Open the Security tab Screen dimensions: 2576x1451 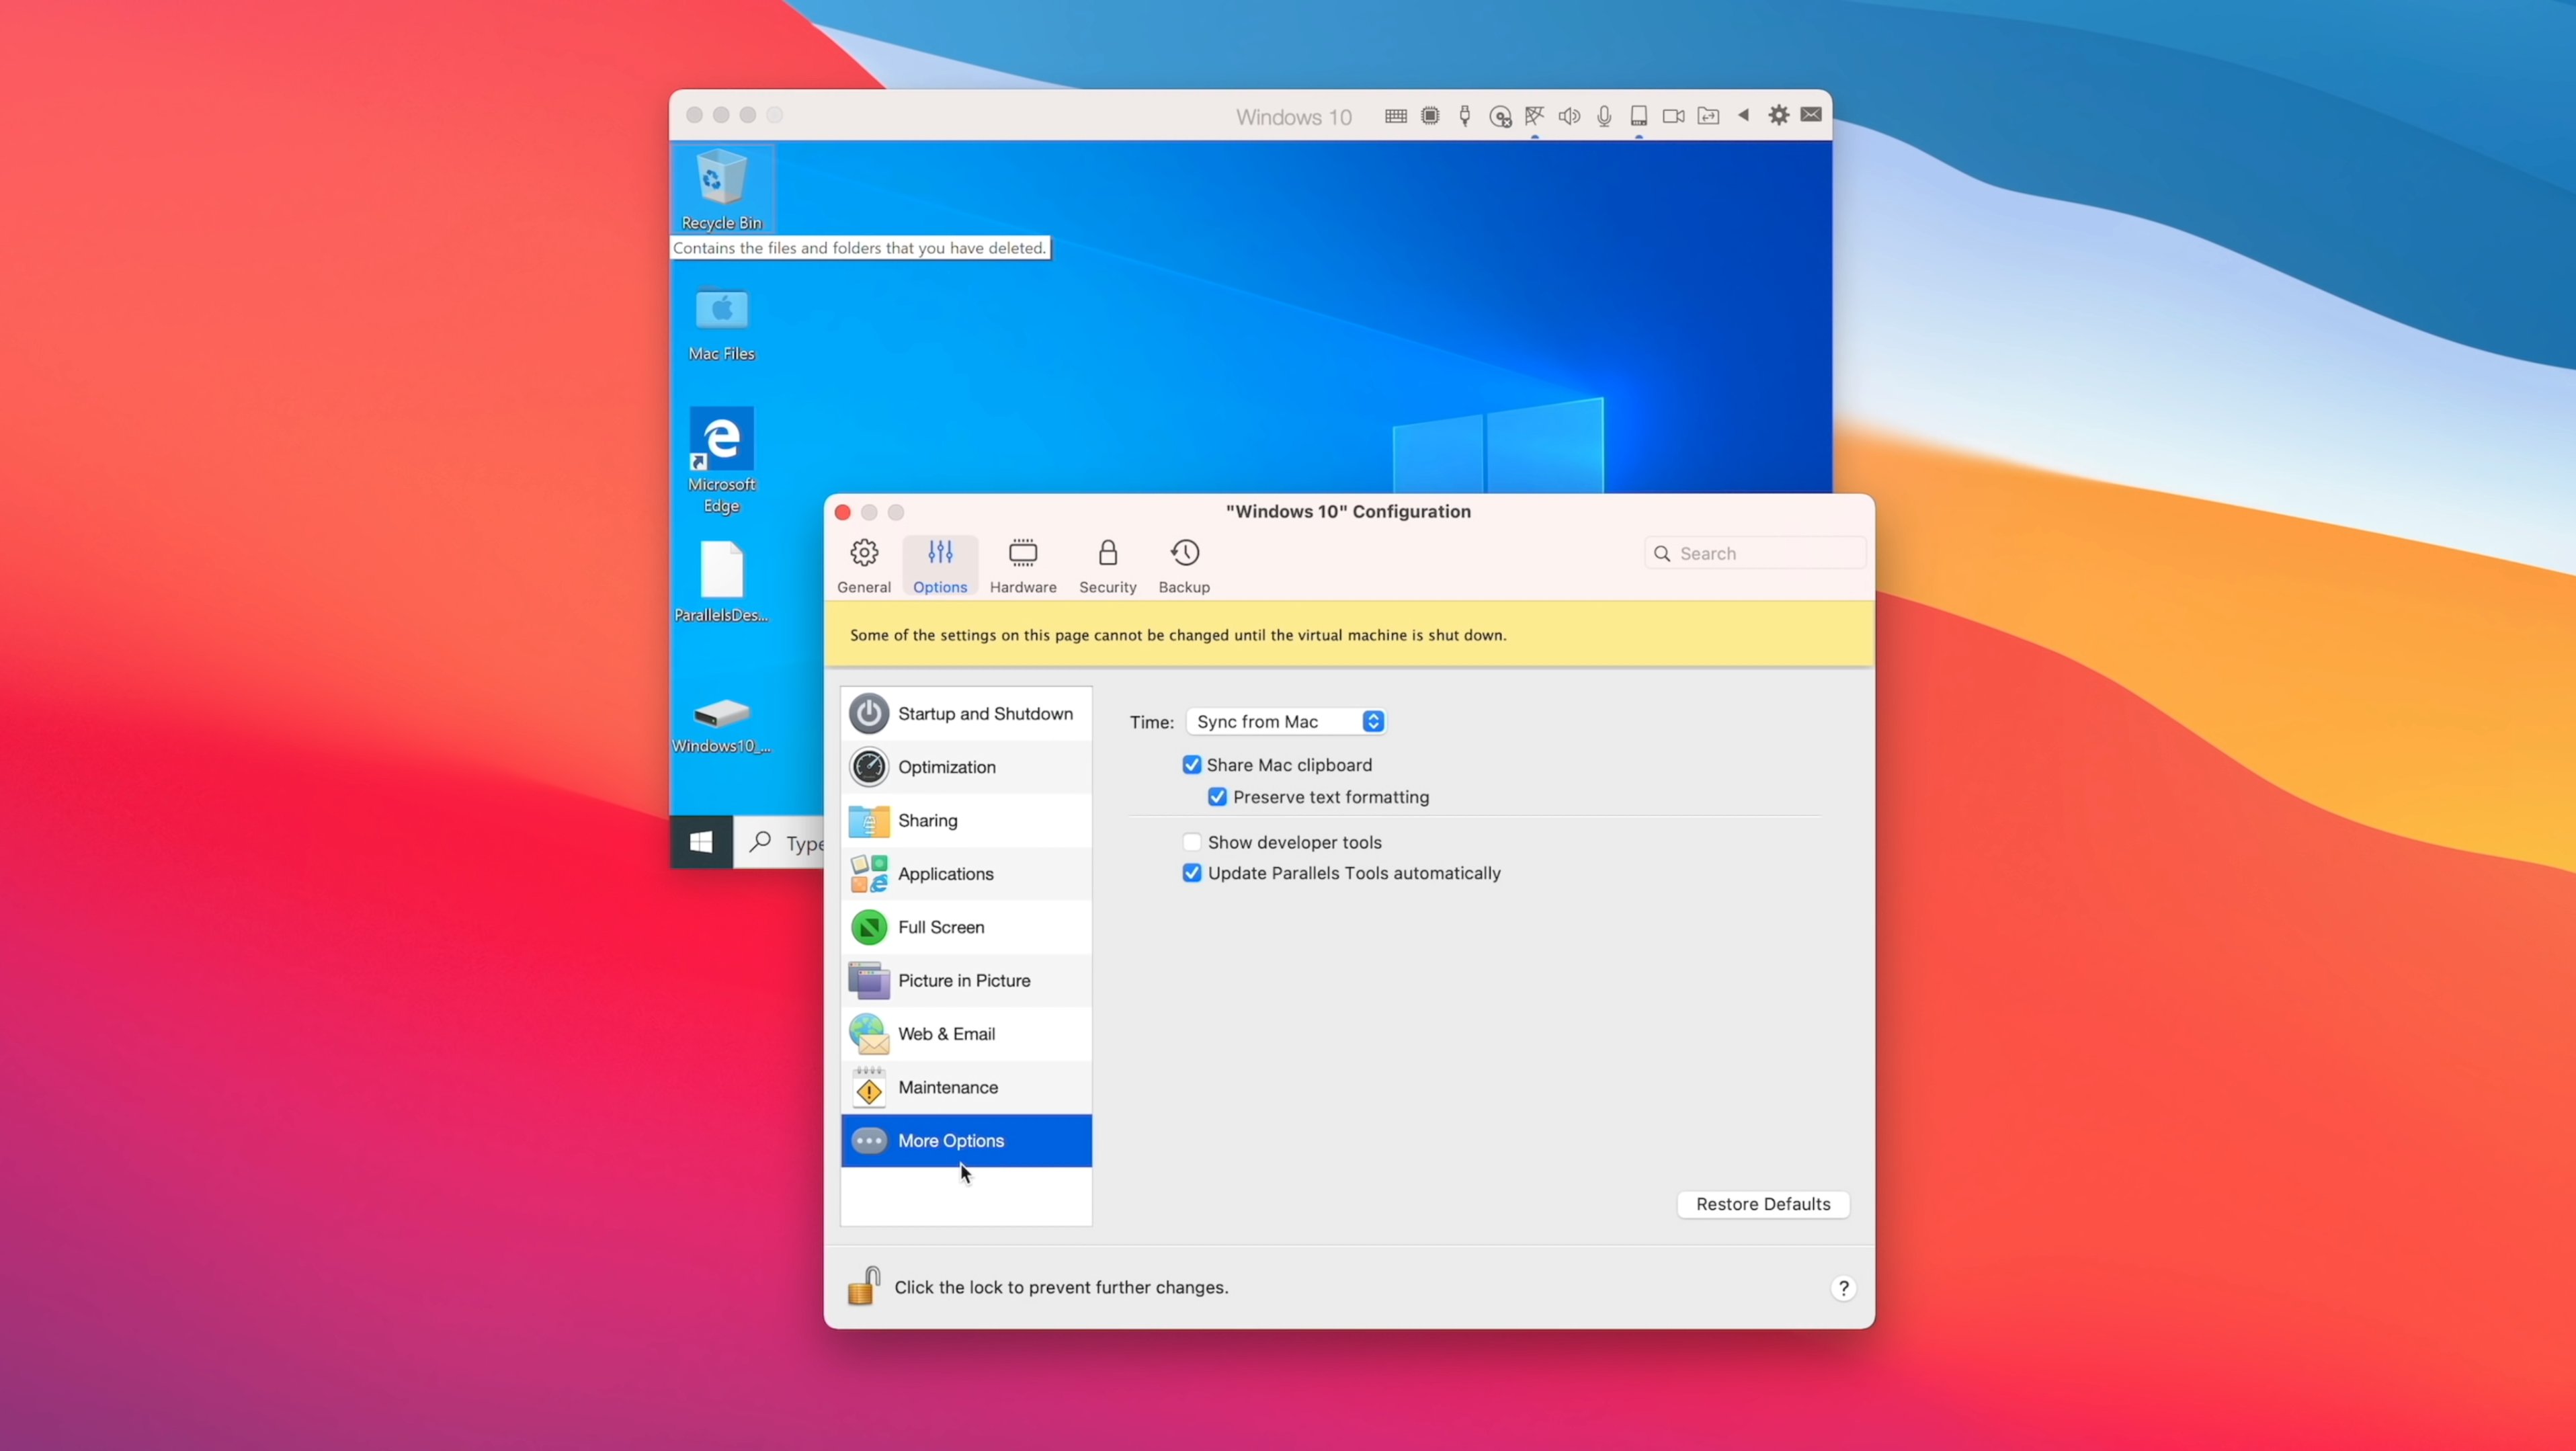pyautogui.click(x=1107, y=565)
